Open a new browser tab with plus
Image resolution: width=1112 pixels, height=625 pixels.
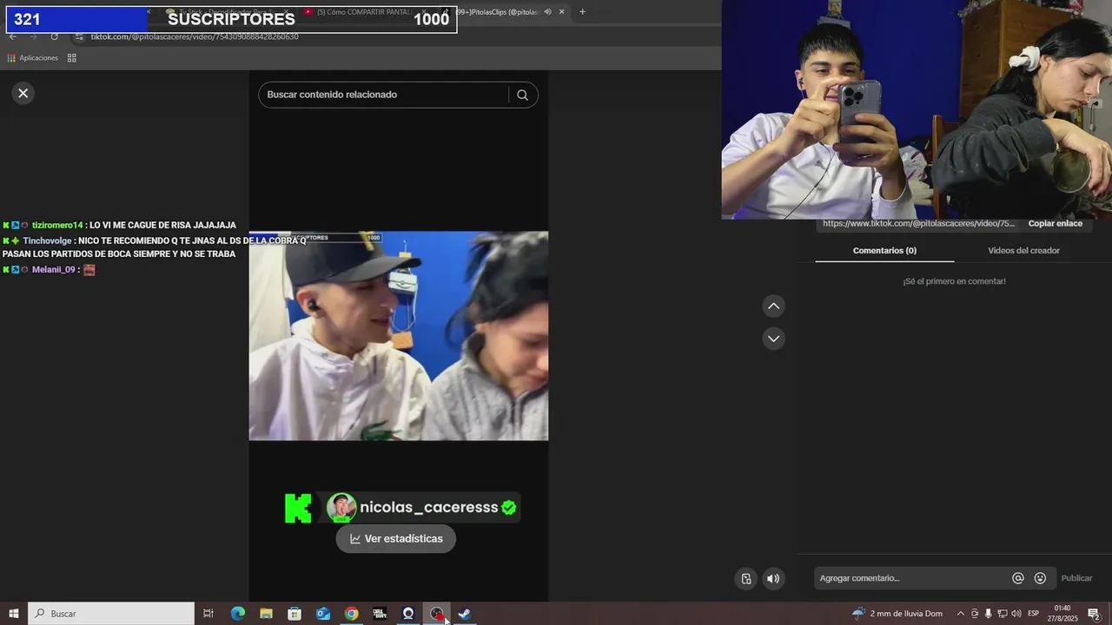pos(582,12)
